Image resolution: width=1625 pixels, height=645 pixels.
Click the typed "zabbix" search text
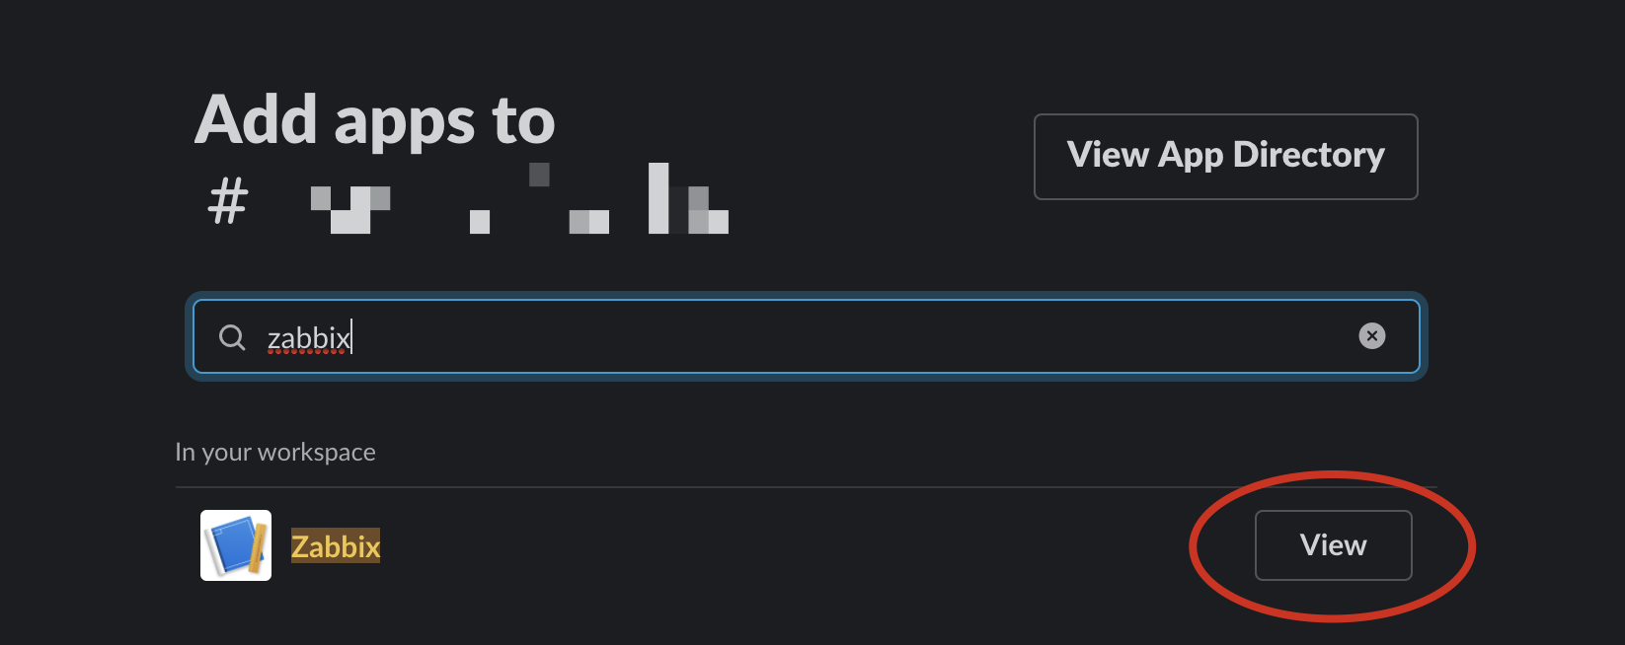(307, 338)
